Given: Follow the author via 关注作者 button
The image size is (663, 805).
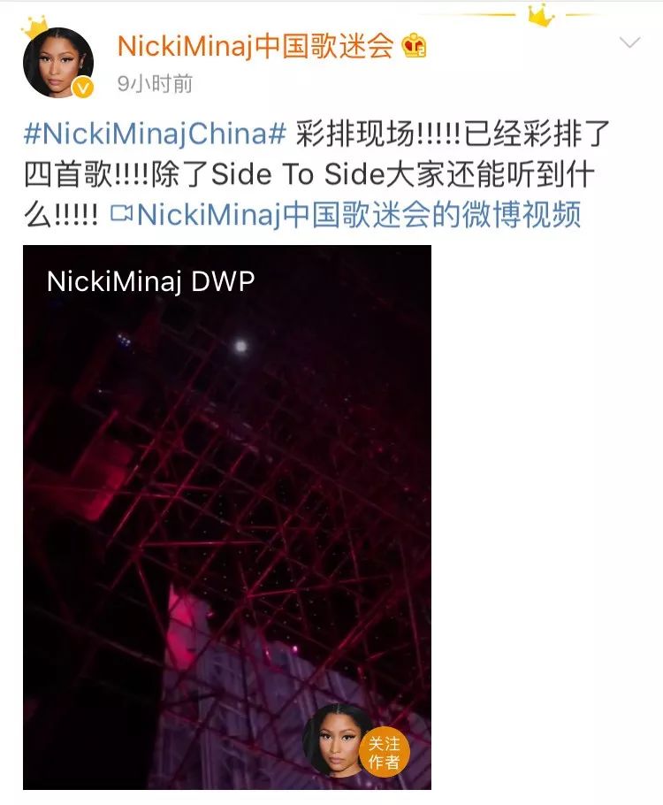Looking at the screenshot, I should coord(384,752).
